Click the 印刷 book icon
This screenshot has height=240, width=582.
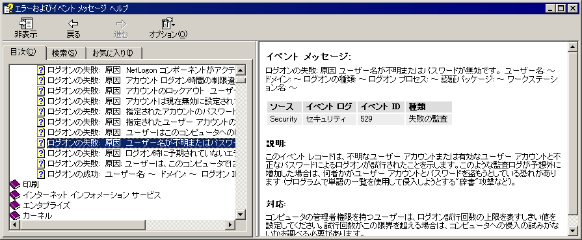coord(15,184)
